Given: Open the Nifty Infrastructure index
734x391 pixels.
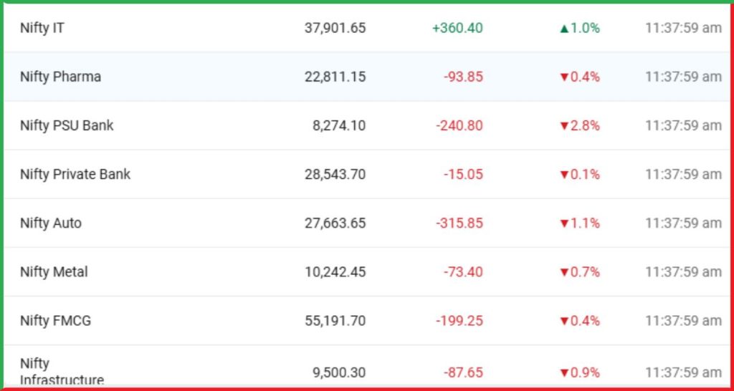Looking at the screenshot, I should [x=62, y=372].
